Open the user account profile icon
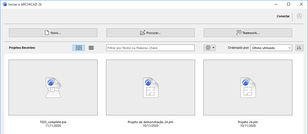The image size is (308, 134). tap(299, 16)
